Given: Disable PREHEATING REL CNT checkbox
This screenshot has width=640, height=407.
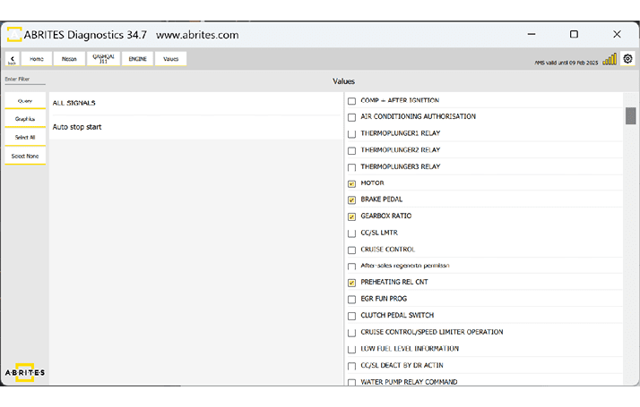Looking at the screenshot, I should (x=351, y=283).
